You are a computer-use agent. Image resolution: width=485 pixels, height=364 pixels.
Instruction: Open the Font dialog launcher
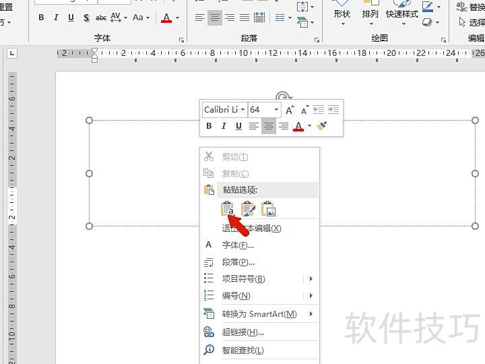[x=182, y=40]
